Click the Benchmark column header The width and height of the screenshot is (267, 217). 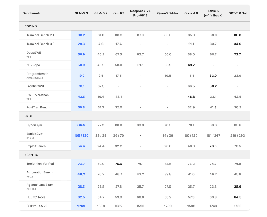point(31,13)
